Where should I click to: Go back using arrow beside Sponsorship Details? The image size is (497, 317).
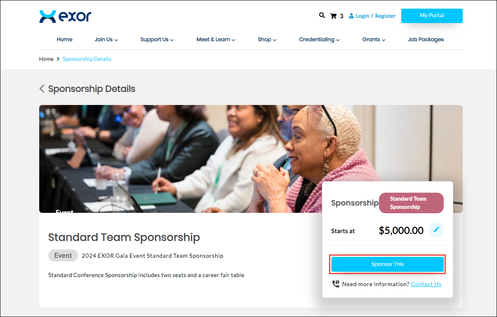(x=42, y=89)
